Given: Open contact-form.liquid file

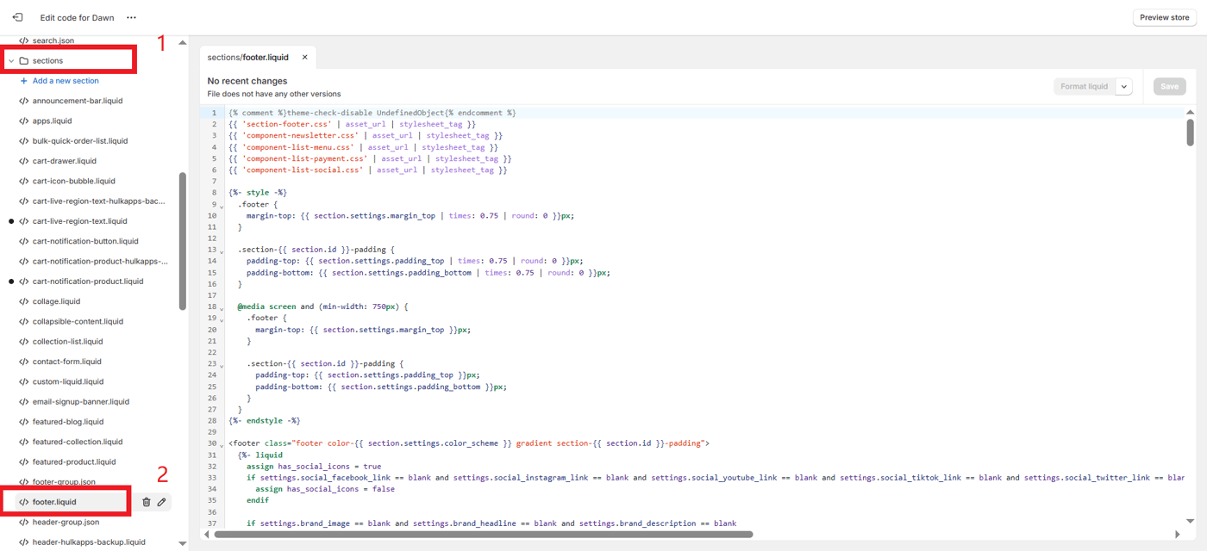Looking at the screenshot, I should coord(66,362).
